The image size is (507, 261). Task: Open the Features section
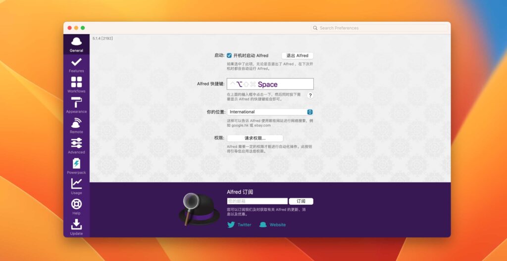pyautogui.click(x=76, y=65)
